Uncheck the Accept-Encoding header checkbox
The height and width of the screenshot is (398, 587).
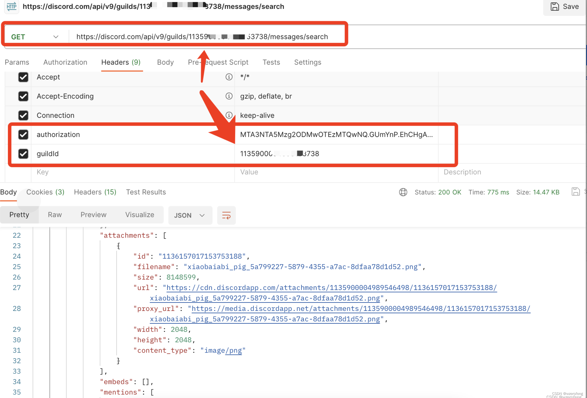(x=23, y=96)
